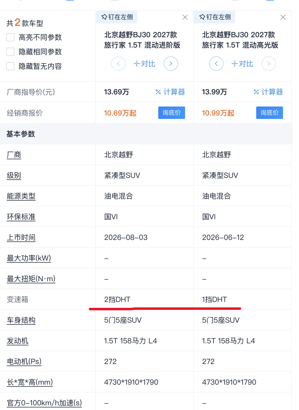Remove 混动高光版 column with close icon

(283, 17)
